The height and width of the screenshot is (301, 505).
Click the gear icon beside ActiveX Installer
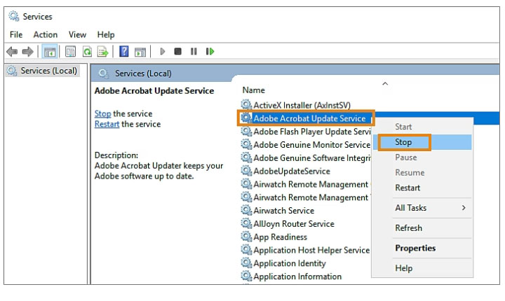pyautogui.click(x=246, y=105)
